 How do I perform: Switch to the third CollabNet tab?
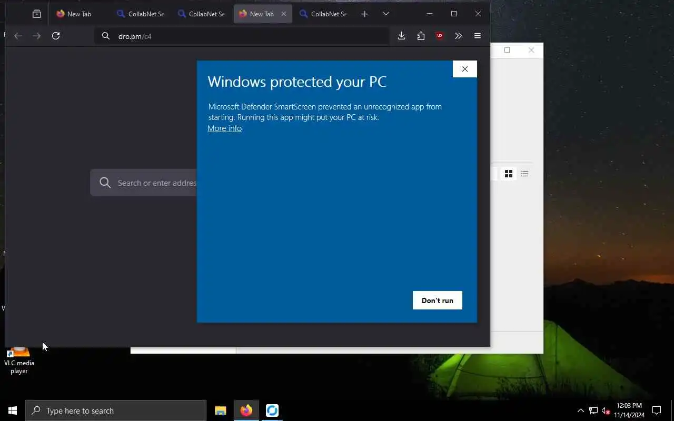pyautogui.click(x=324, y=14)
